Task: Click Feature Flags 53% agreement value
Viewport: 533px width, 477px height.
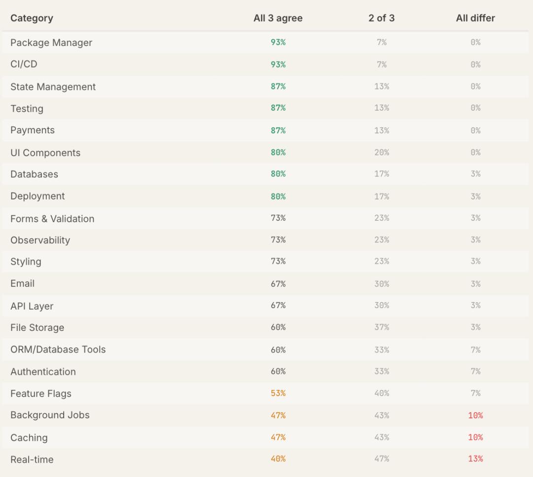Action: point(278,394)
